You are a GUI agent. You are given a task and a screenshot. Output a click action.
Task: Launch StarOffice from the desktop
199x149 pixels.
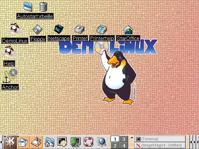point(128,30)
